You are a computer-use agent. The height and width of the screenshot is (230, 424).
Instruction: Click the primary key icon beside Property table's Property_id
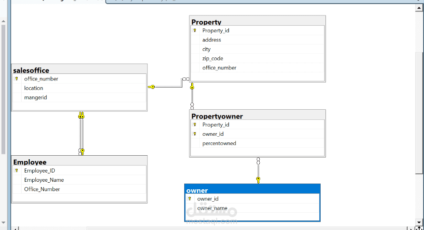[195, 31]
